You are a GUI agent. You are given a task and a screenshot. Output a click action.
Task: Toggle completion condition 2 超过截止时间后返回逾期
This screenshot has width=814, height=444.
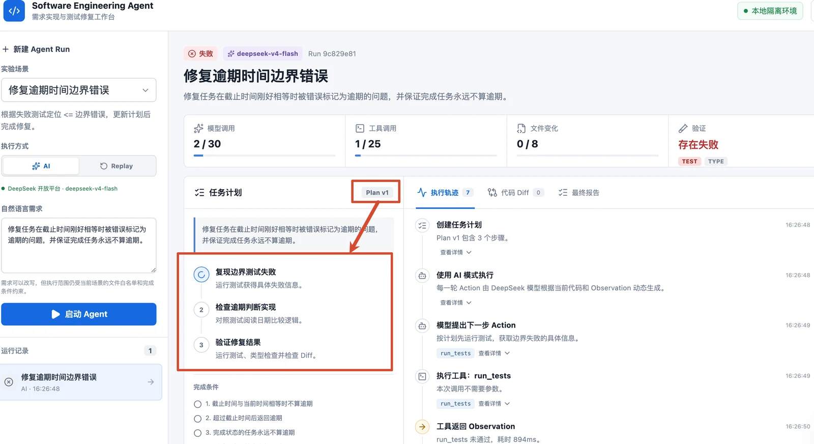click(197, 419)
